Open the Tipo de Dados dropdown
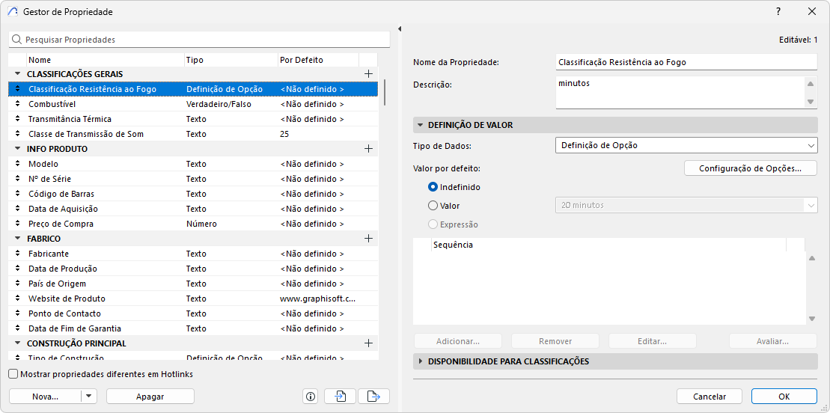Screen dimensions: 830x413 pyautogui.click(x=686, y=146)
